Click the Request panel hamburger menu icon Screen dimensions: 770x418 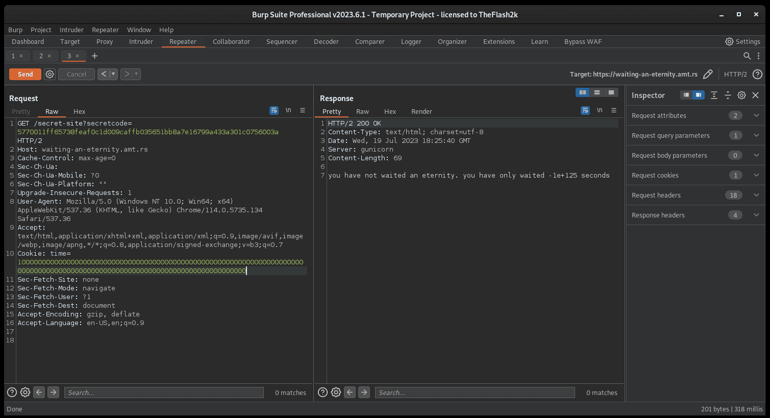click(303, 110)
